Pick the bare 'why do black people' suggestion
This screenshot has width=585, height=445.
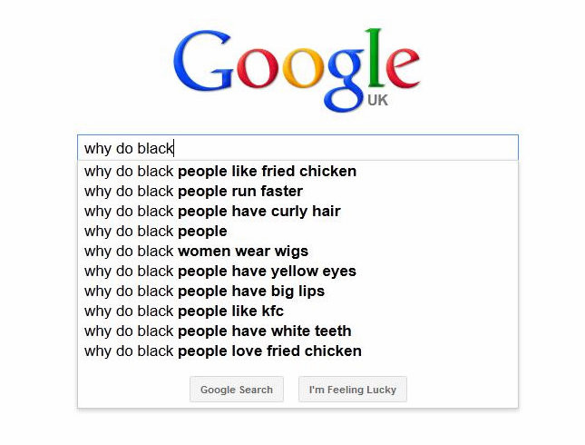click(297, 232)
